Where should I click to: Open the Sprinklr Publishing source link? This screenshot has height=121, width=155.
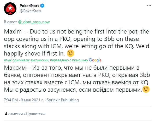[63, 100]
